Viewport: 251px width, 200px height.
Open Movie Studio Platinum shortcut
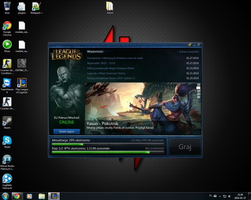pyautogui.click(x=7, y=162)
